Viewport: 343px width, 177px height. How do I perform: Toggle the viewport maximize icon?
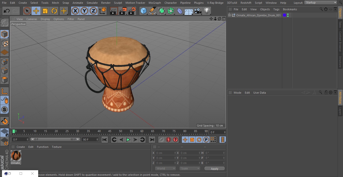pos(223,19)
